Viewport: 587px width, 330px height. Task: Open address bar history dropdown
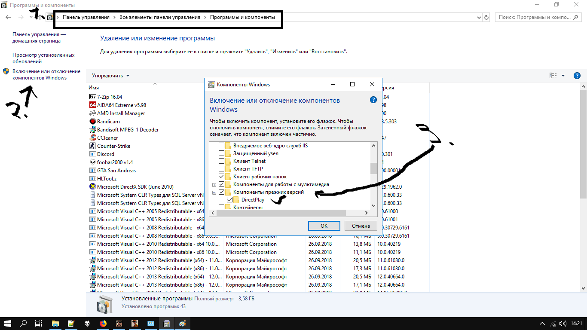(480, 18)
